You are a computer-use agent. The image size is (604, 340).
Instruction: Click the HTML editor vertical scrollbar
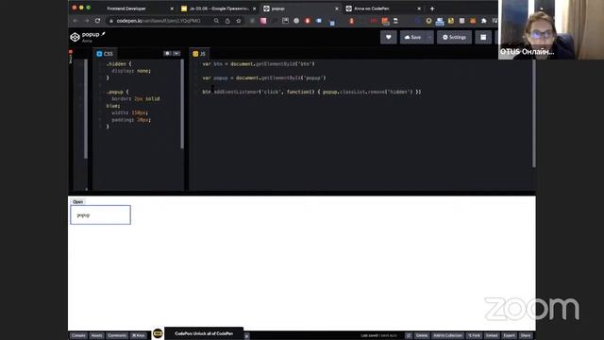click(86, 109)
